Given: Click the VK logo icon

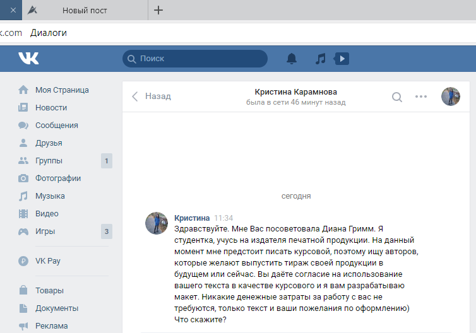Looking at the screenshot, I should pos(28,59).
